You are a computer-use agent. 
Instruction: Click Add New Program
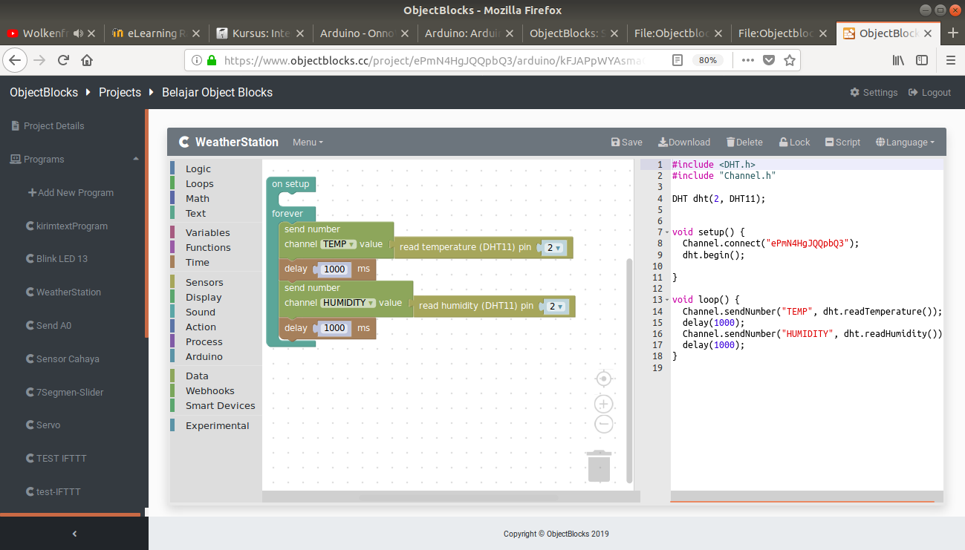point(71,192)
